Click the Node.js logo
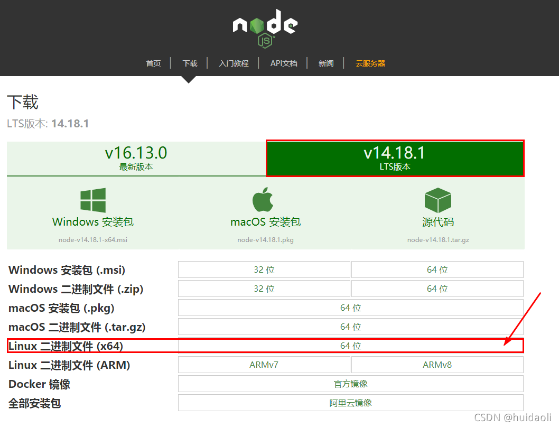Screen dimensions: 559x427 click(x=265, y=29)
